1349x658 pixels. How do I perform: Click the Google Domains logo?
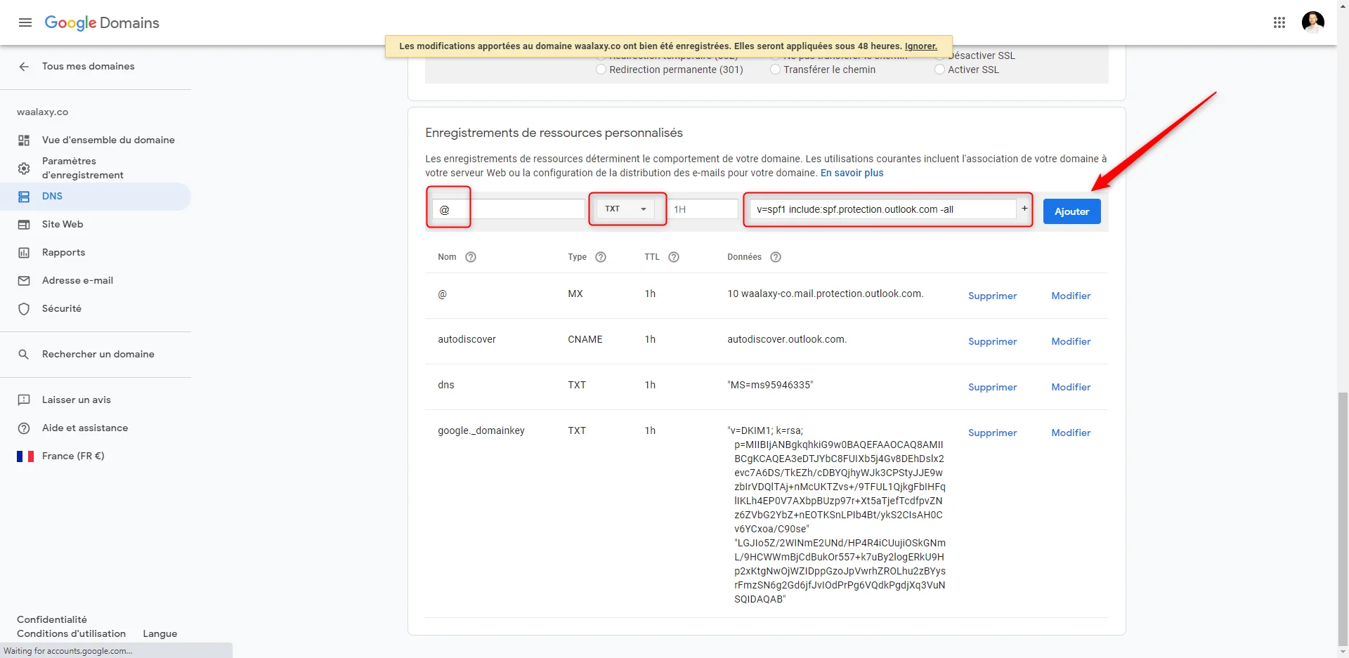[102, 22]
